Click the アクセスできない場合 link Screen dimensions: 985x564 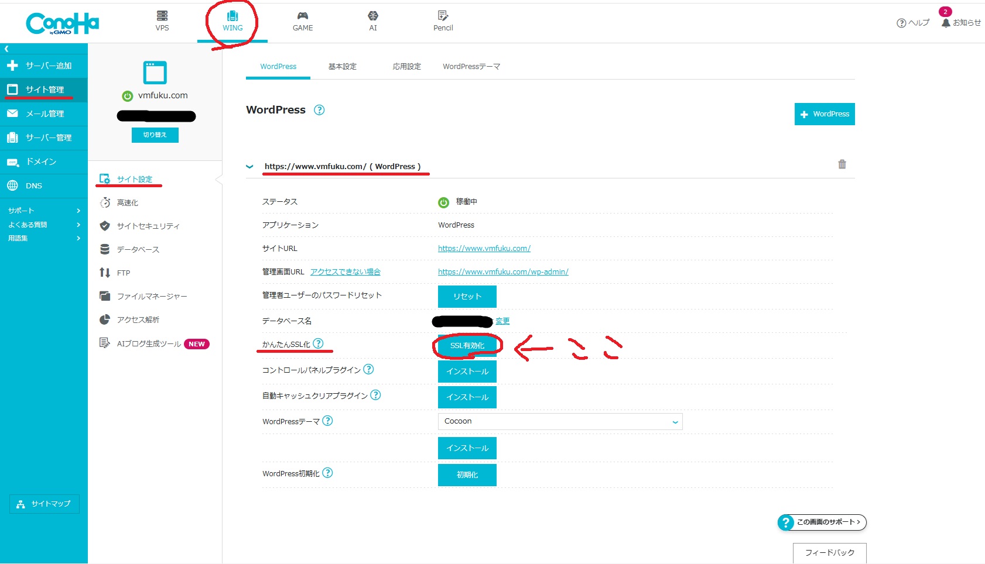(346, 272)
